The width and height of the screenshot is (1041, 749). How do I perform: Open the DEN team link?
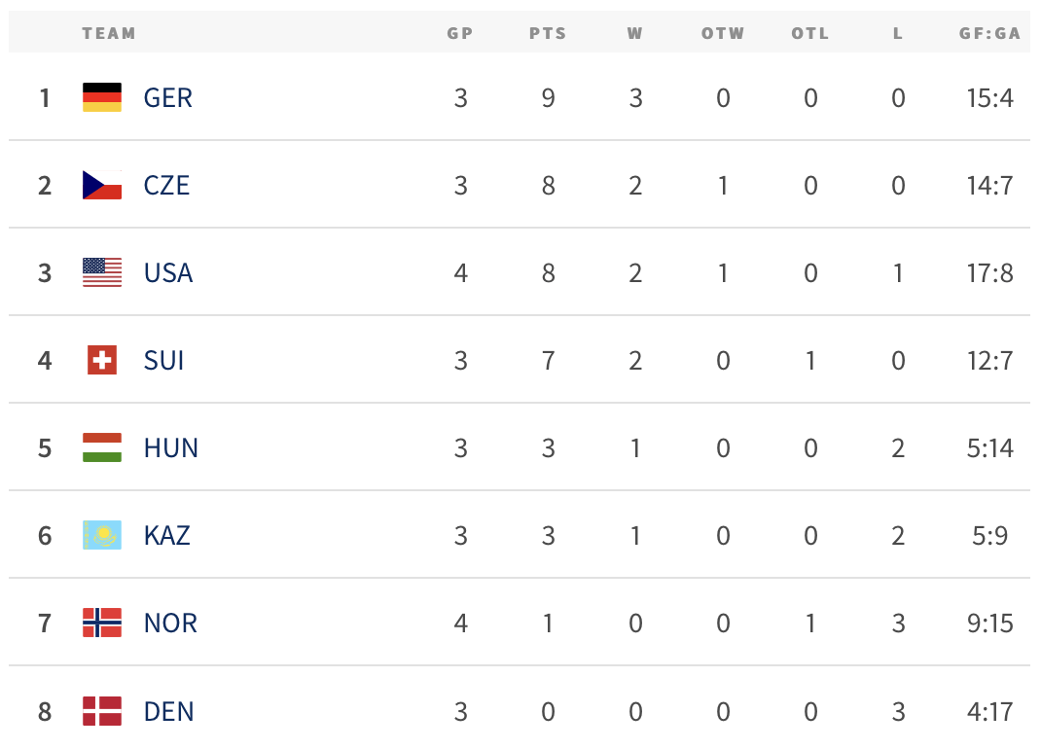168,712
